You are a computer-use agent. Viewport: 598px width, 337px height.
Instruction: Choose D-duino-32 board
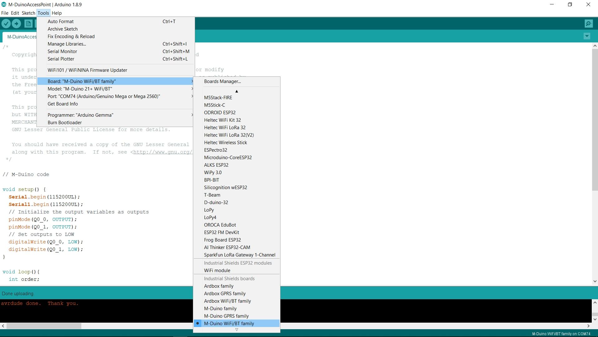(x=237, y=203)
